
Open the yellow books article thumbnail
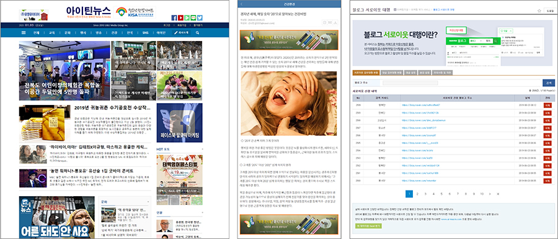click(45, 123)
